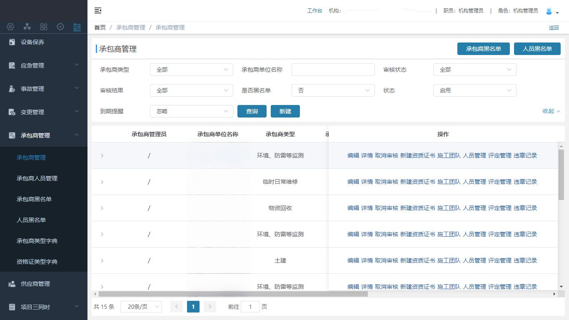Open the user avatar icon menu
The image size is (569, 320).
(549, 11)
